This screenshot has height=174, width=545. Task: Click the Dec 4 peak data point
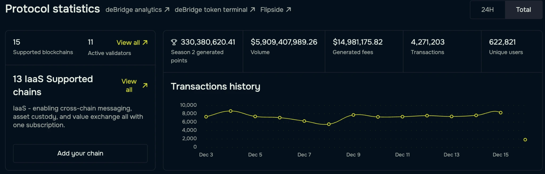click(231, 111)
